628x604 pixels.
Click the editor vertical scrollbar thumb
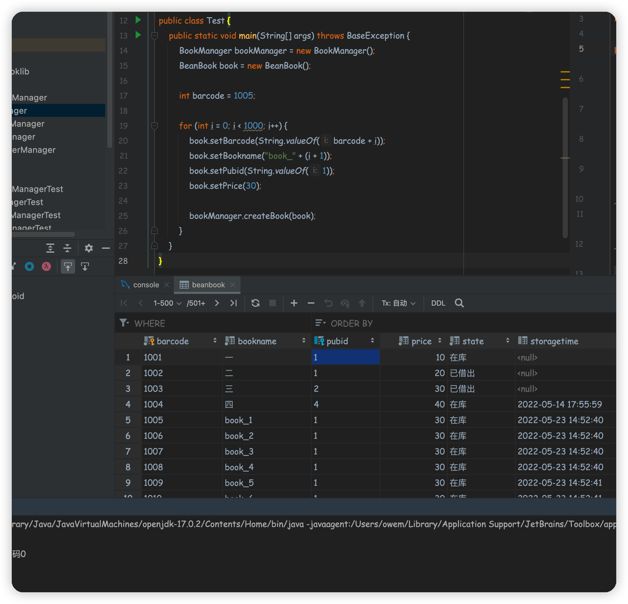565,167
